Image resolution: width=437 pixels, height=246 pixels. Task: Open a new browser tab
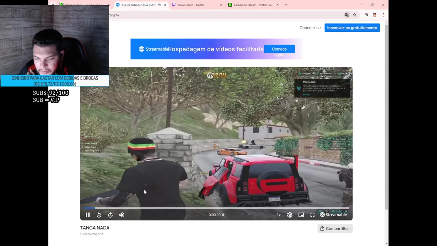point(286,5)
